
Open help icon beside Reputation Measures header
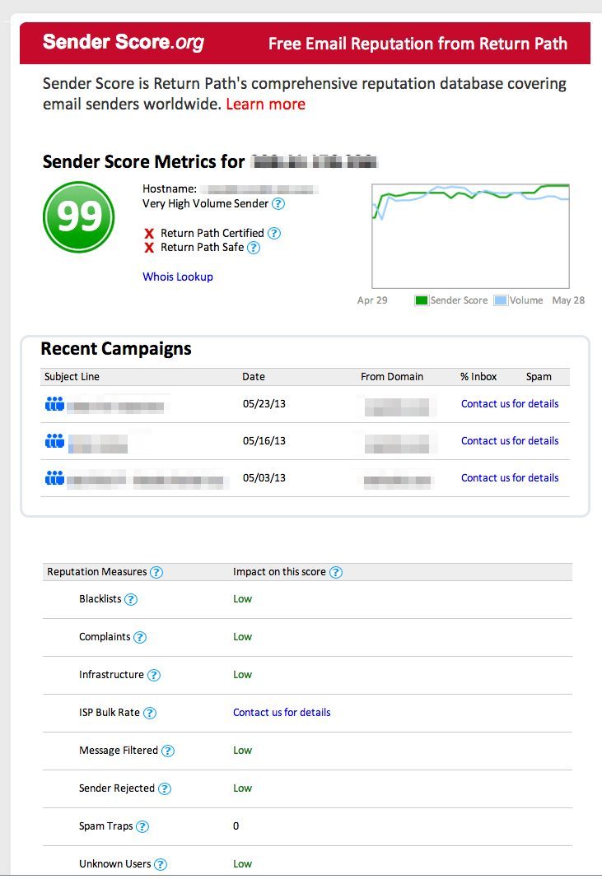(156, 572)
